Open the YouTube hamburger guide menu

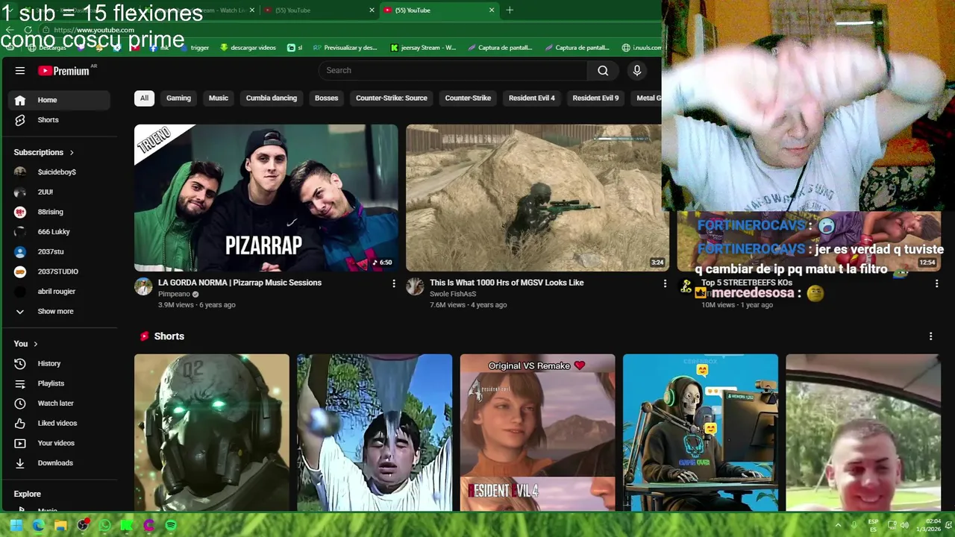tap(20, 71)
